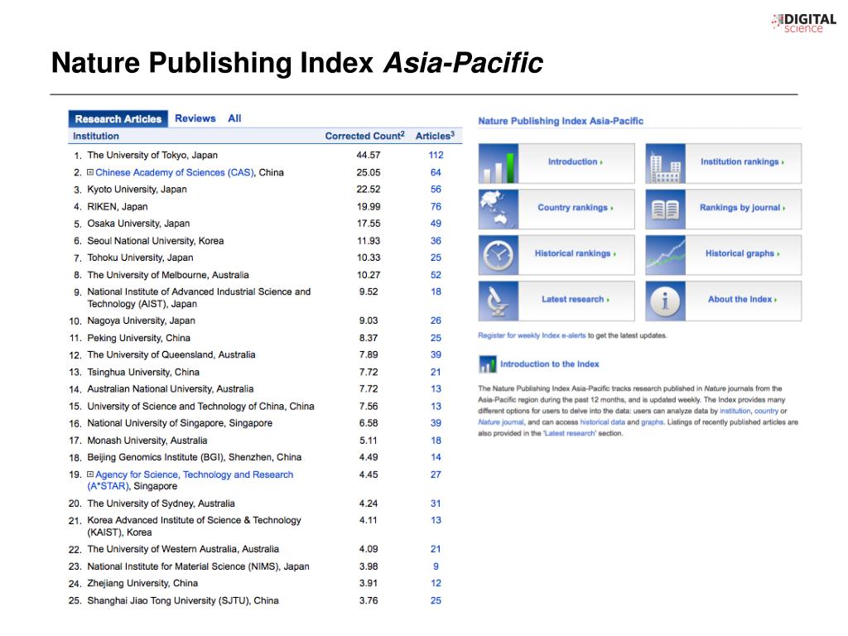Open Chinese Academy of Sciences (CAS) link

tap(175, 172)
